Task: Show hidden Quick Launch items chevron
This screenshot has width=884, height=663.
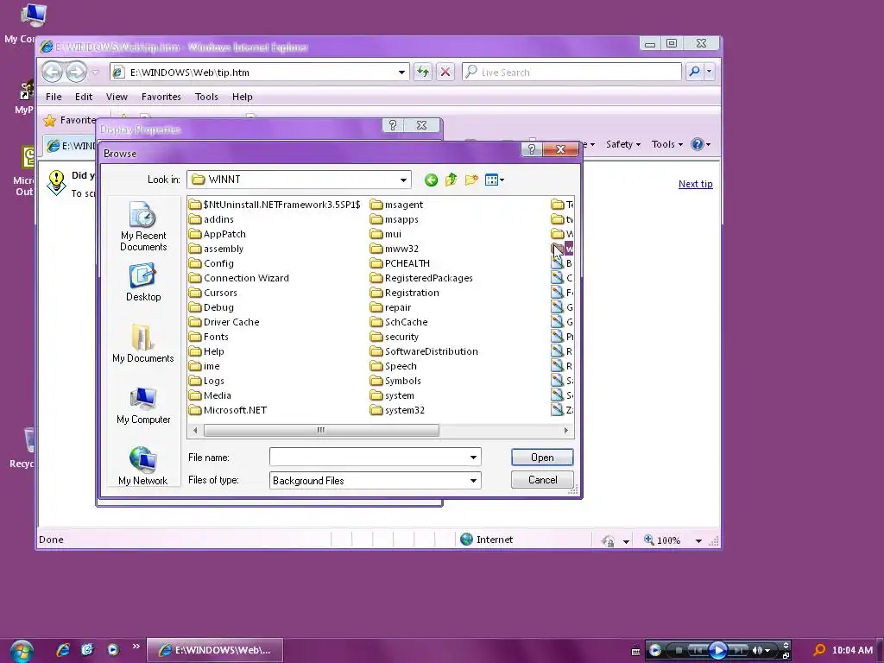Action: pos(136,647)
